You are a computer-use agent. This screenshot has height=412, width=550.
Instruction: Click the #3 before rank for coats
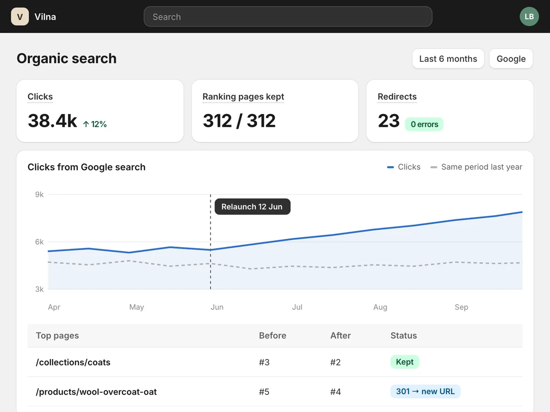[264, 363]
